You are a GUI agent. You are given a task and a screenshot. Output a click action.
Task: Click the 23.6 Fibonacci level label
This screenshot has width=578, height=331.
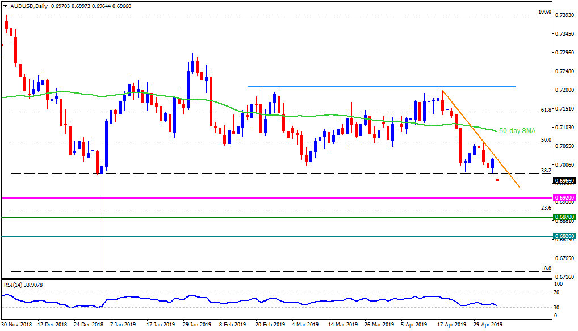click(x=546, y=208)
